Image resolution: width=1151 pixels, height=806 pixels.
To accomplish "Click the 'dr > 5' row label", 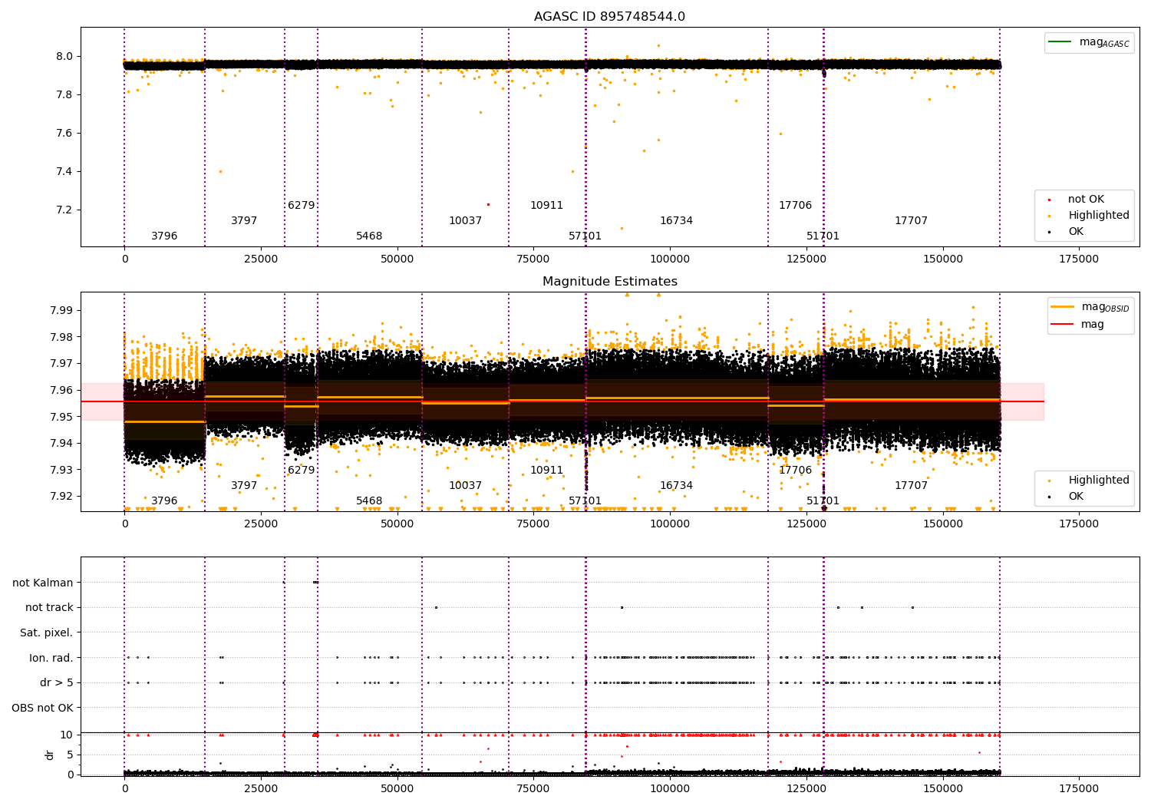I will pyautogui.click(x=57, y=683).
